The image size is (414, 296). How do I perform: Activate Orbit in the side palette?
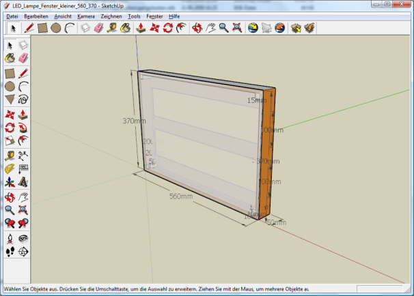click(10, 197)
